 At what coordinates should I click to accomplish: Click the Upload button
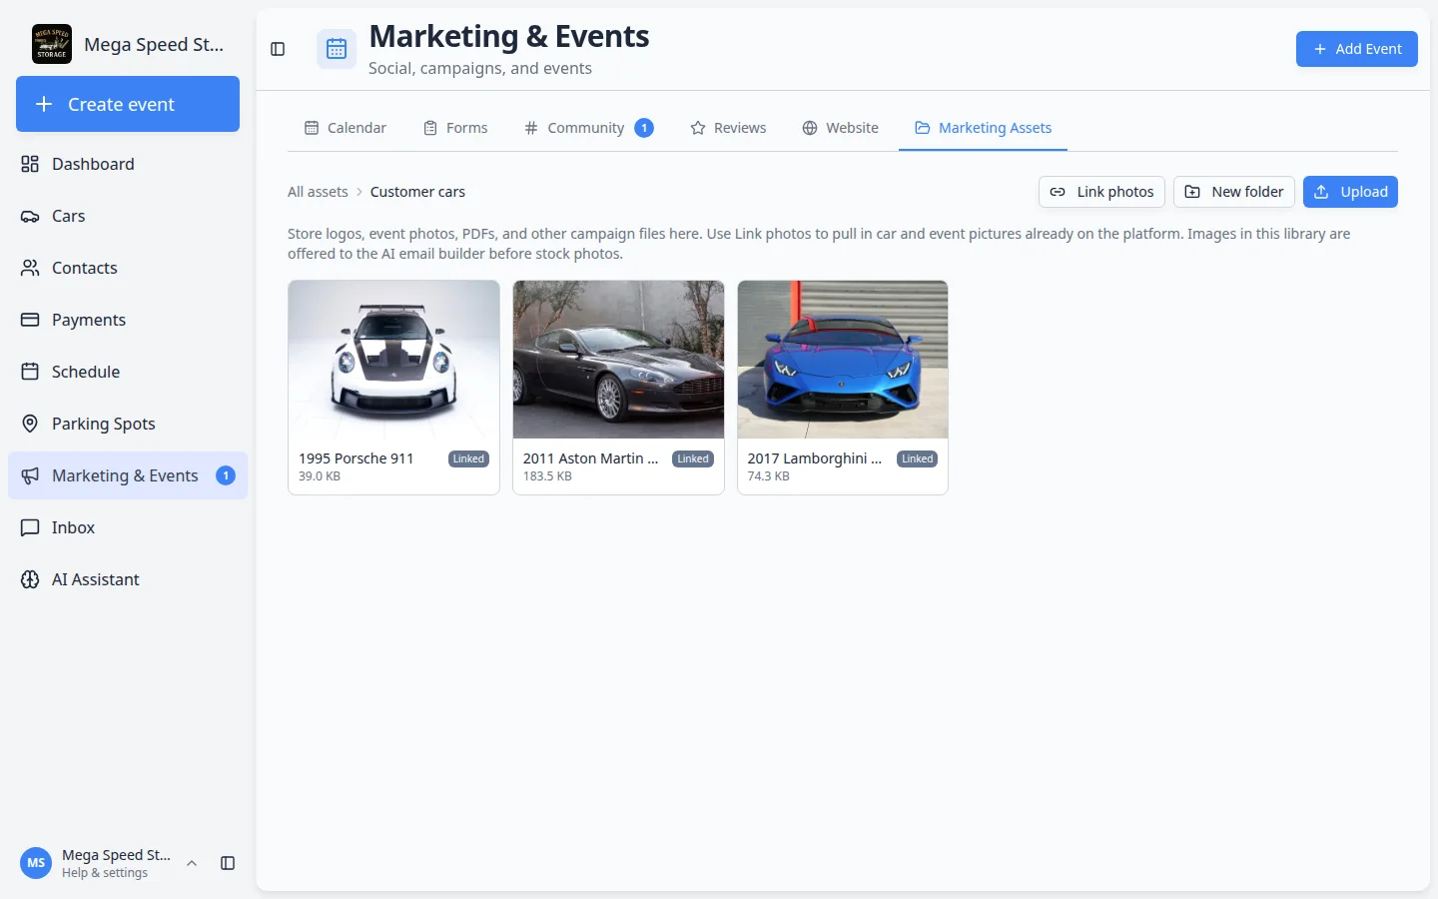coord(1350,192)
